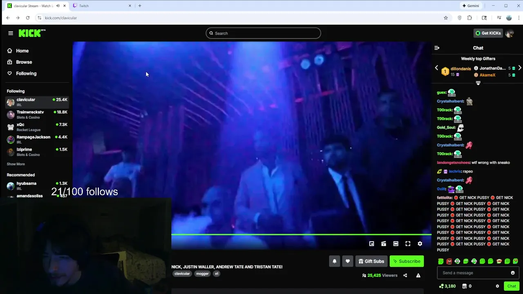Show previous gifters with left chevron
The image size is (523, 294).
pyautogui.click(x=436, y=68)
